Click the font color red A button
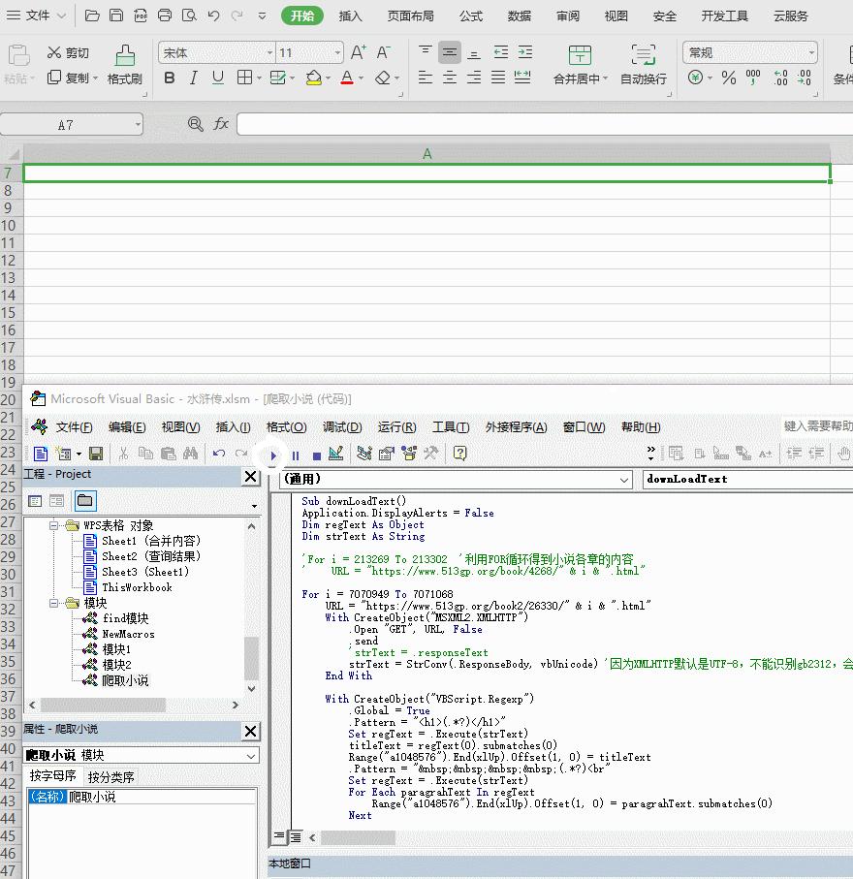Viewport: 853px width, 879px height. coord(347,78)
